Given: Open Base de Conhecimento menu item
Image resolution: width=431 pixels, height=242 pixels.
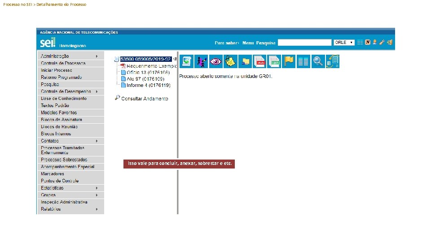Looking at the screenshot, I should pos(70,99).
